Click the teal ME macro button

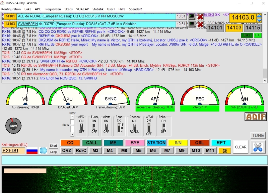coord(113,143)
